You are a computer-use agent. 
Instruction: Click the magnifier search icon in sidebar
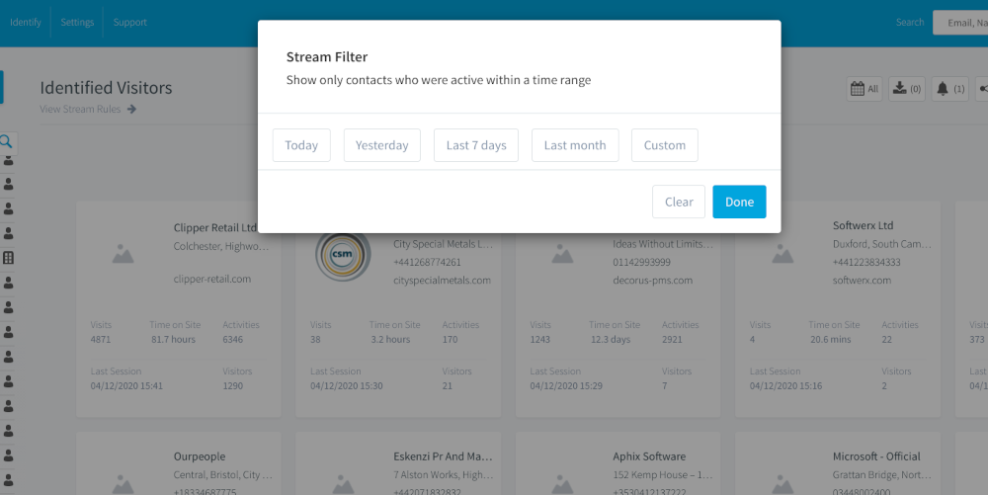tap(6, 141)
